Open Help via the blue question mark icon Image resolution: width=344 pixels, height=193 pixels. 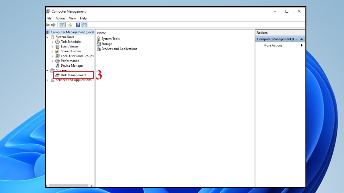click(78, 25)
